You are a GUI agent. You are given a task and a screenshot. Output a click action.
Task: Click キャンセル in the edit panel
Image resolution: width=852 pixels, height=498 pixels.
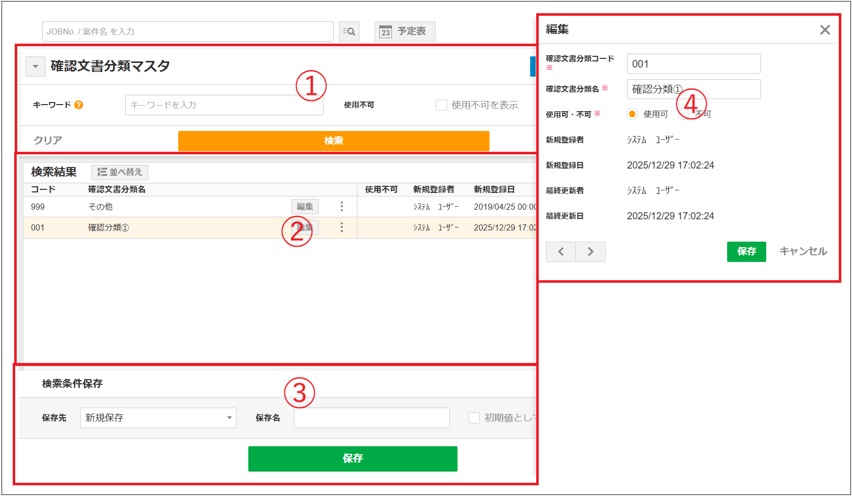[803, 251]
